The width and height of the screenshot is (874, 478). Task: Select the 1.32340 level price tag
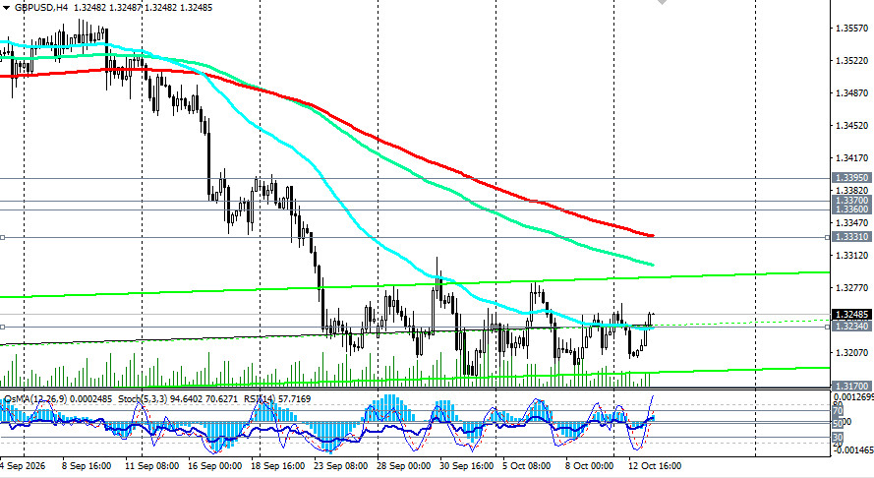851,326
